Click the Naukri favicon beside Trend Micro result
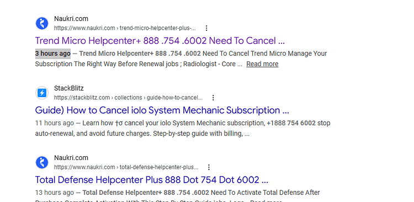 [42, 23]
